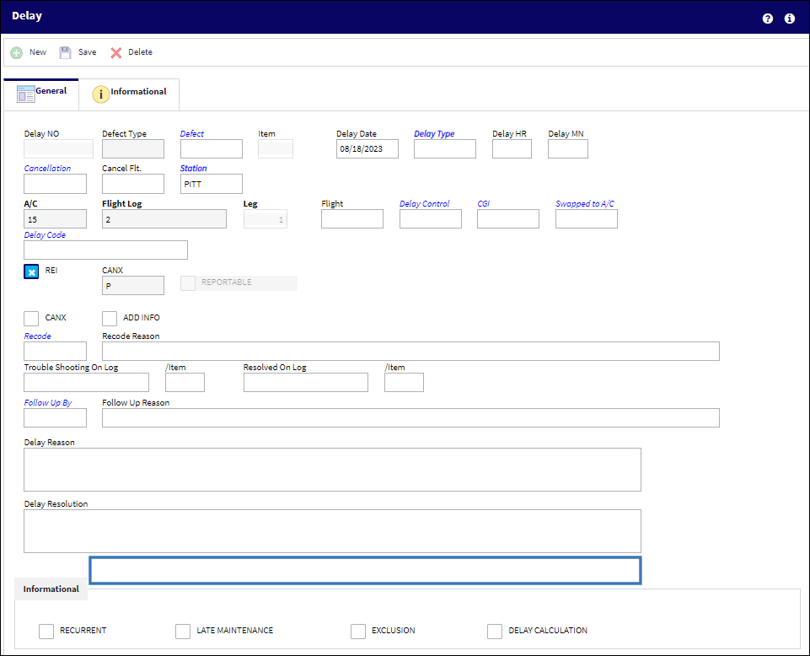Click the Item field beside Defect
The image size is (810, 656).
(x=276, y=149)
